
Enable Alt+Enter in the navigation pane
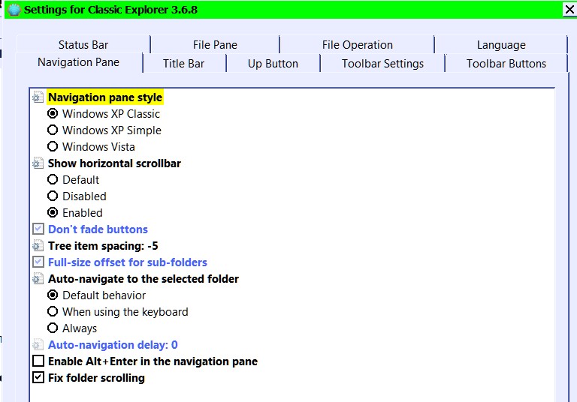point(38,361)
